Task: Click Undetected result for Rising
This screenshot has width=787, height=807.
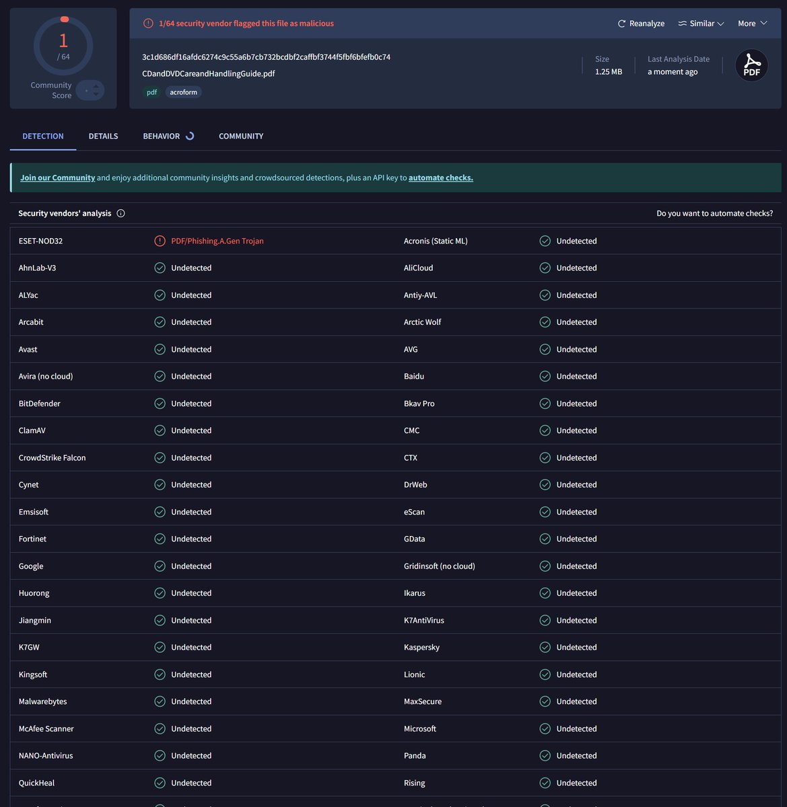Action: pos(577,783)
